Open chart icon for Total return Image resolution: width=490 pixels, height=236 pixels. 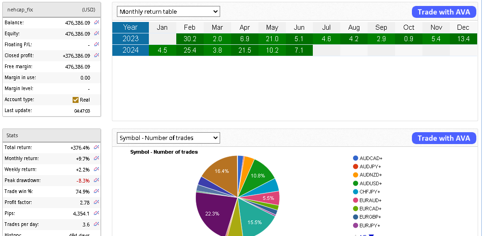[x=96, y=147]
